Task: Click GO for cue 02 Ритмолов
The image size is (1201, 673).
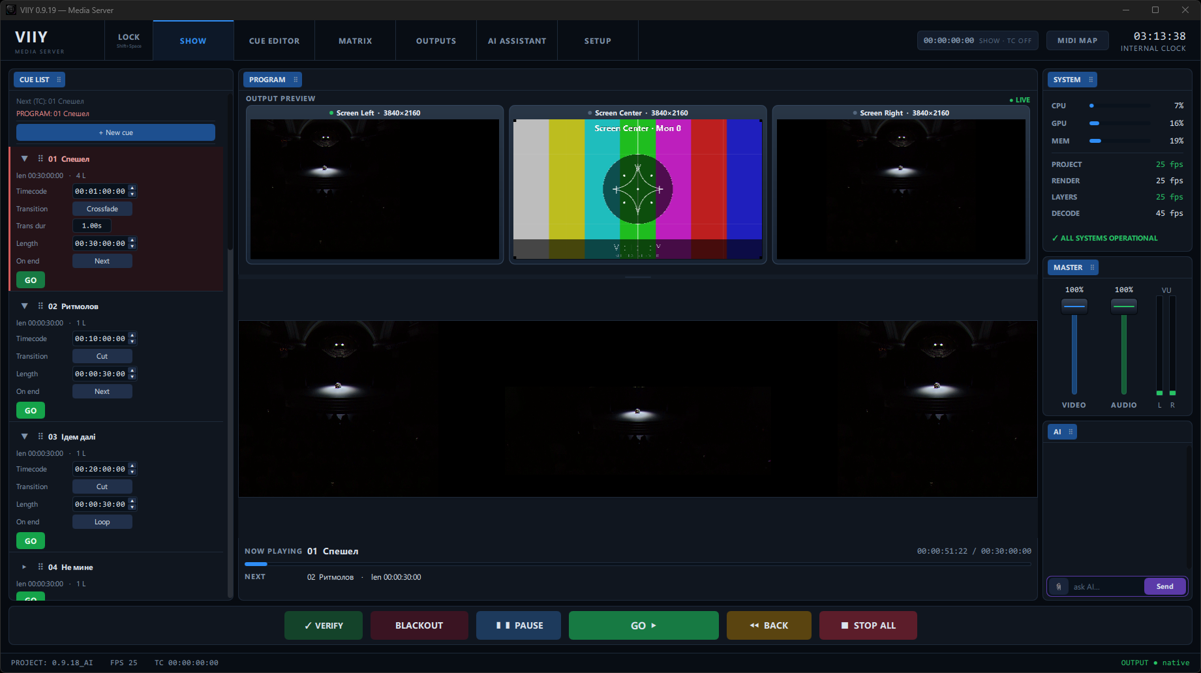Action: pyautogui.click(x=31, y=410)
